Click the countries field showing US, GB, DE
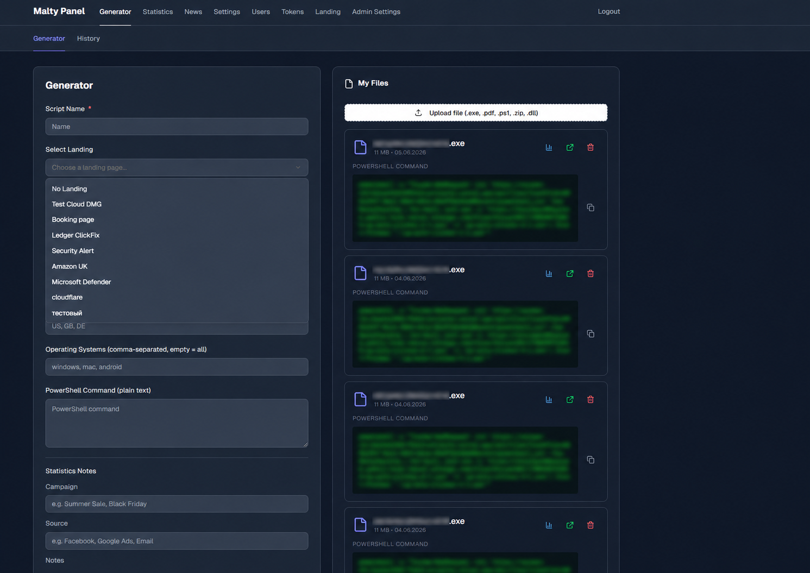 pos(177,326)
